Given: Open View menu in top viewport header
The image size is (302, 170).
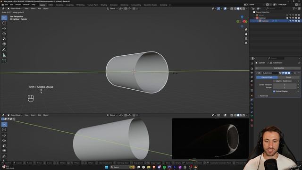Looking at the screenshot, I should click(x=26, y=8).
